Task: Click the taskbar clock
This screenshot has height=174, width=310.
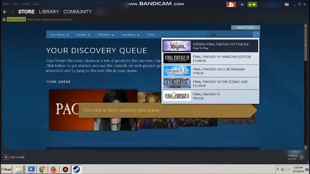Action: point(298,170)
